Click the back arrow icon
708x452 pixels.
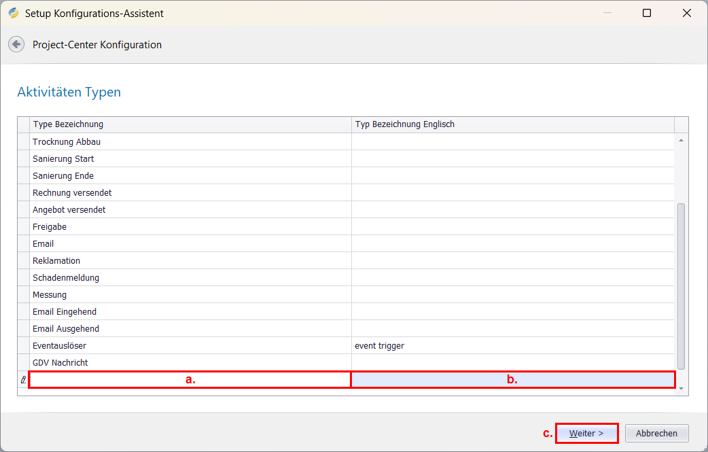pyautogui.click(x=16, y=44)
